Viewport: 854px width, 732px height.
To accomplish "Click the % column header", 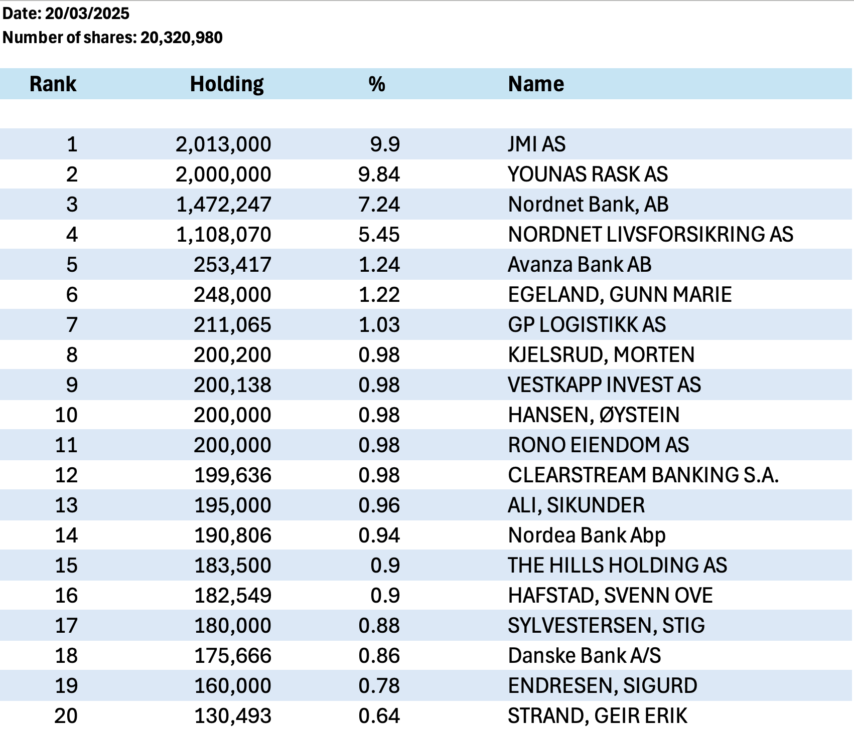I will tap(377, 84).
